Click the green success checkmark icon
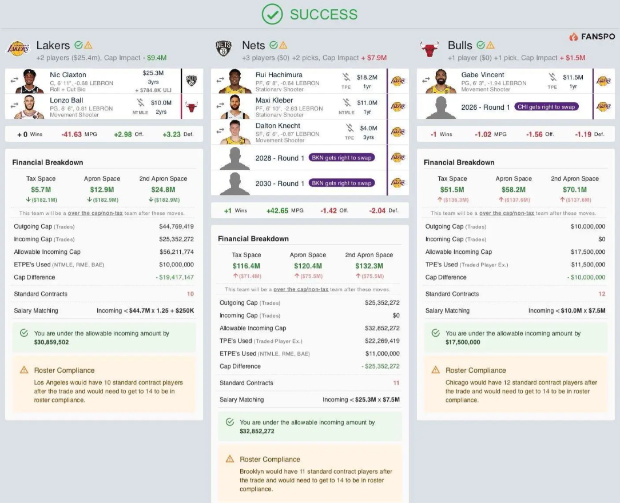This screenshot has height=503, width=620. tap(272, 14)
